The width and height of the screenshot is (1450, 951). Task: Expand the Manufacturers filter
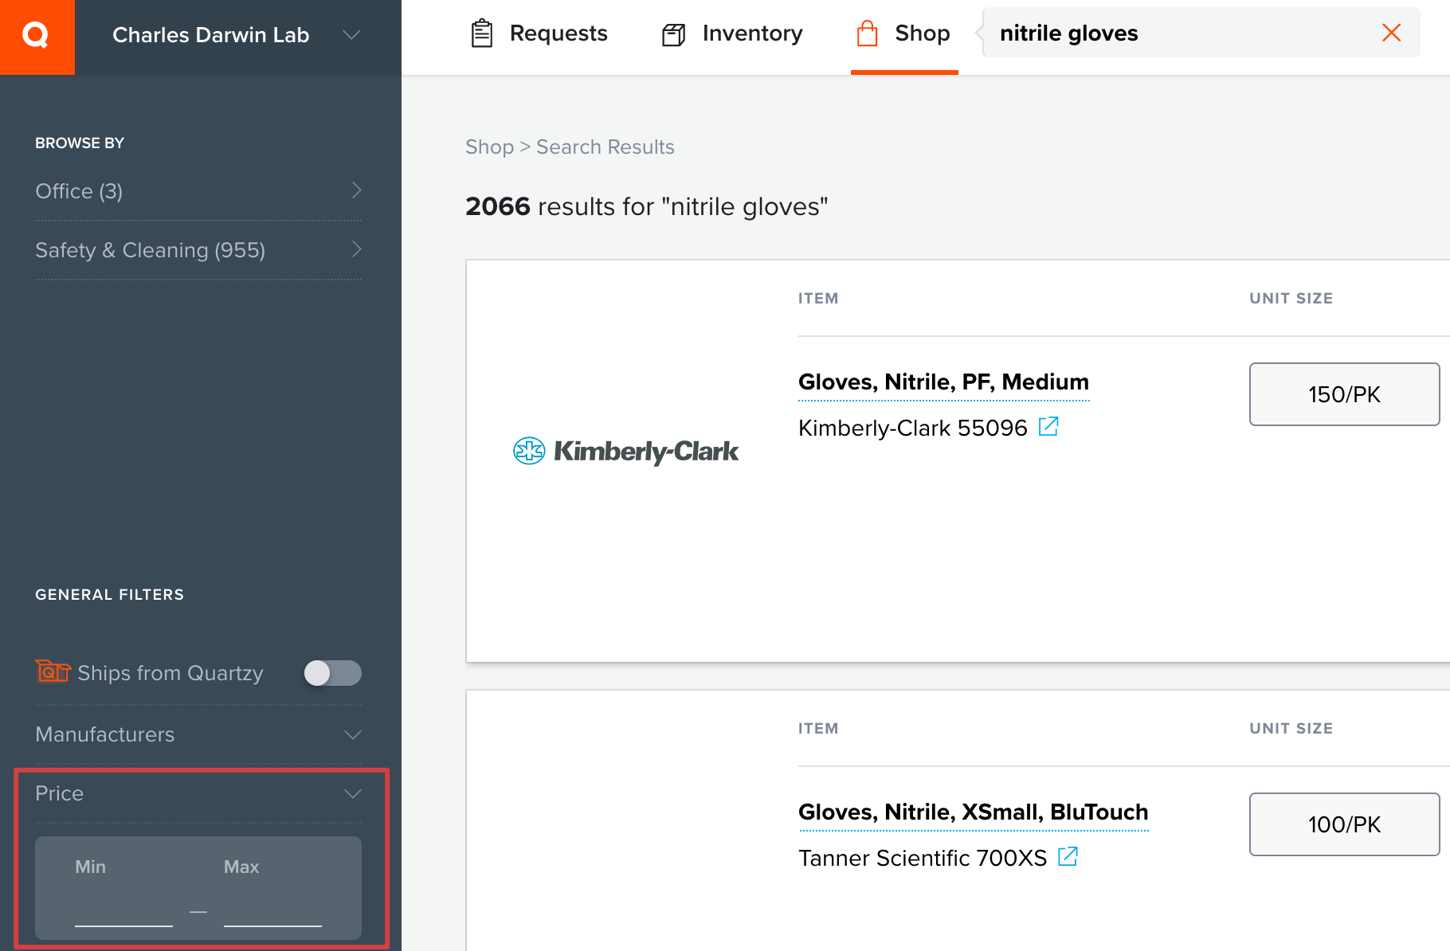pos(198,734)
